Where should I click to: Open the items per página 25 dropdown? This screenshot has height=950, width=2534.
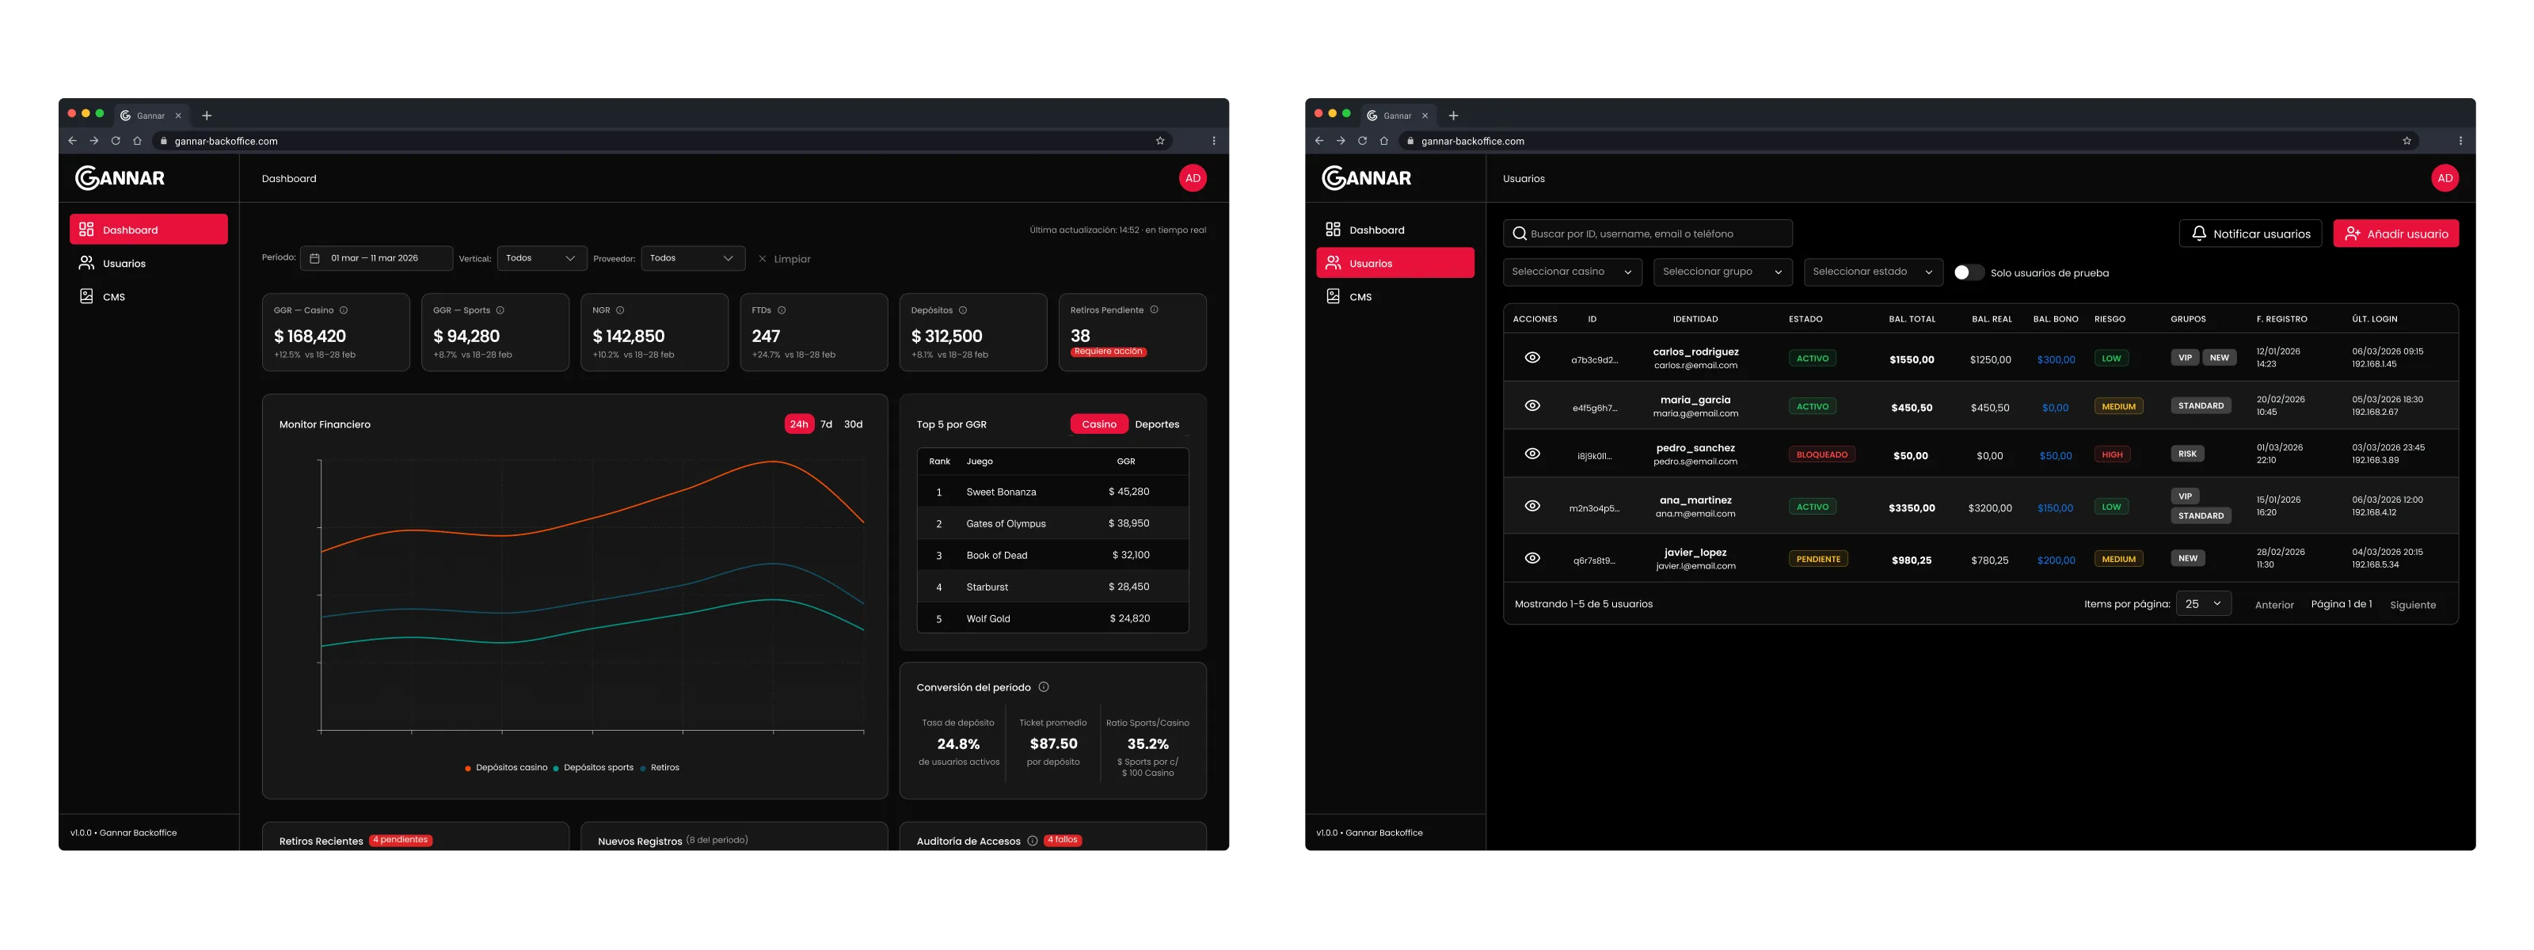click(2202, 604)
